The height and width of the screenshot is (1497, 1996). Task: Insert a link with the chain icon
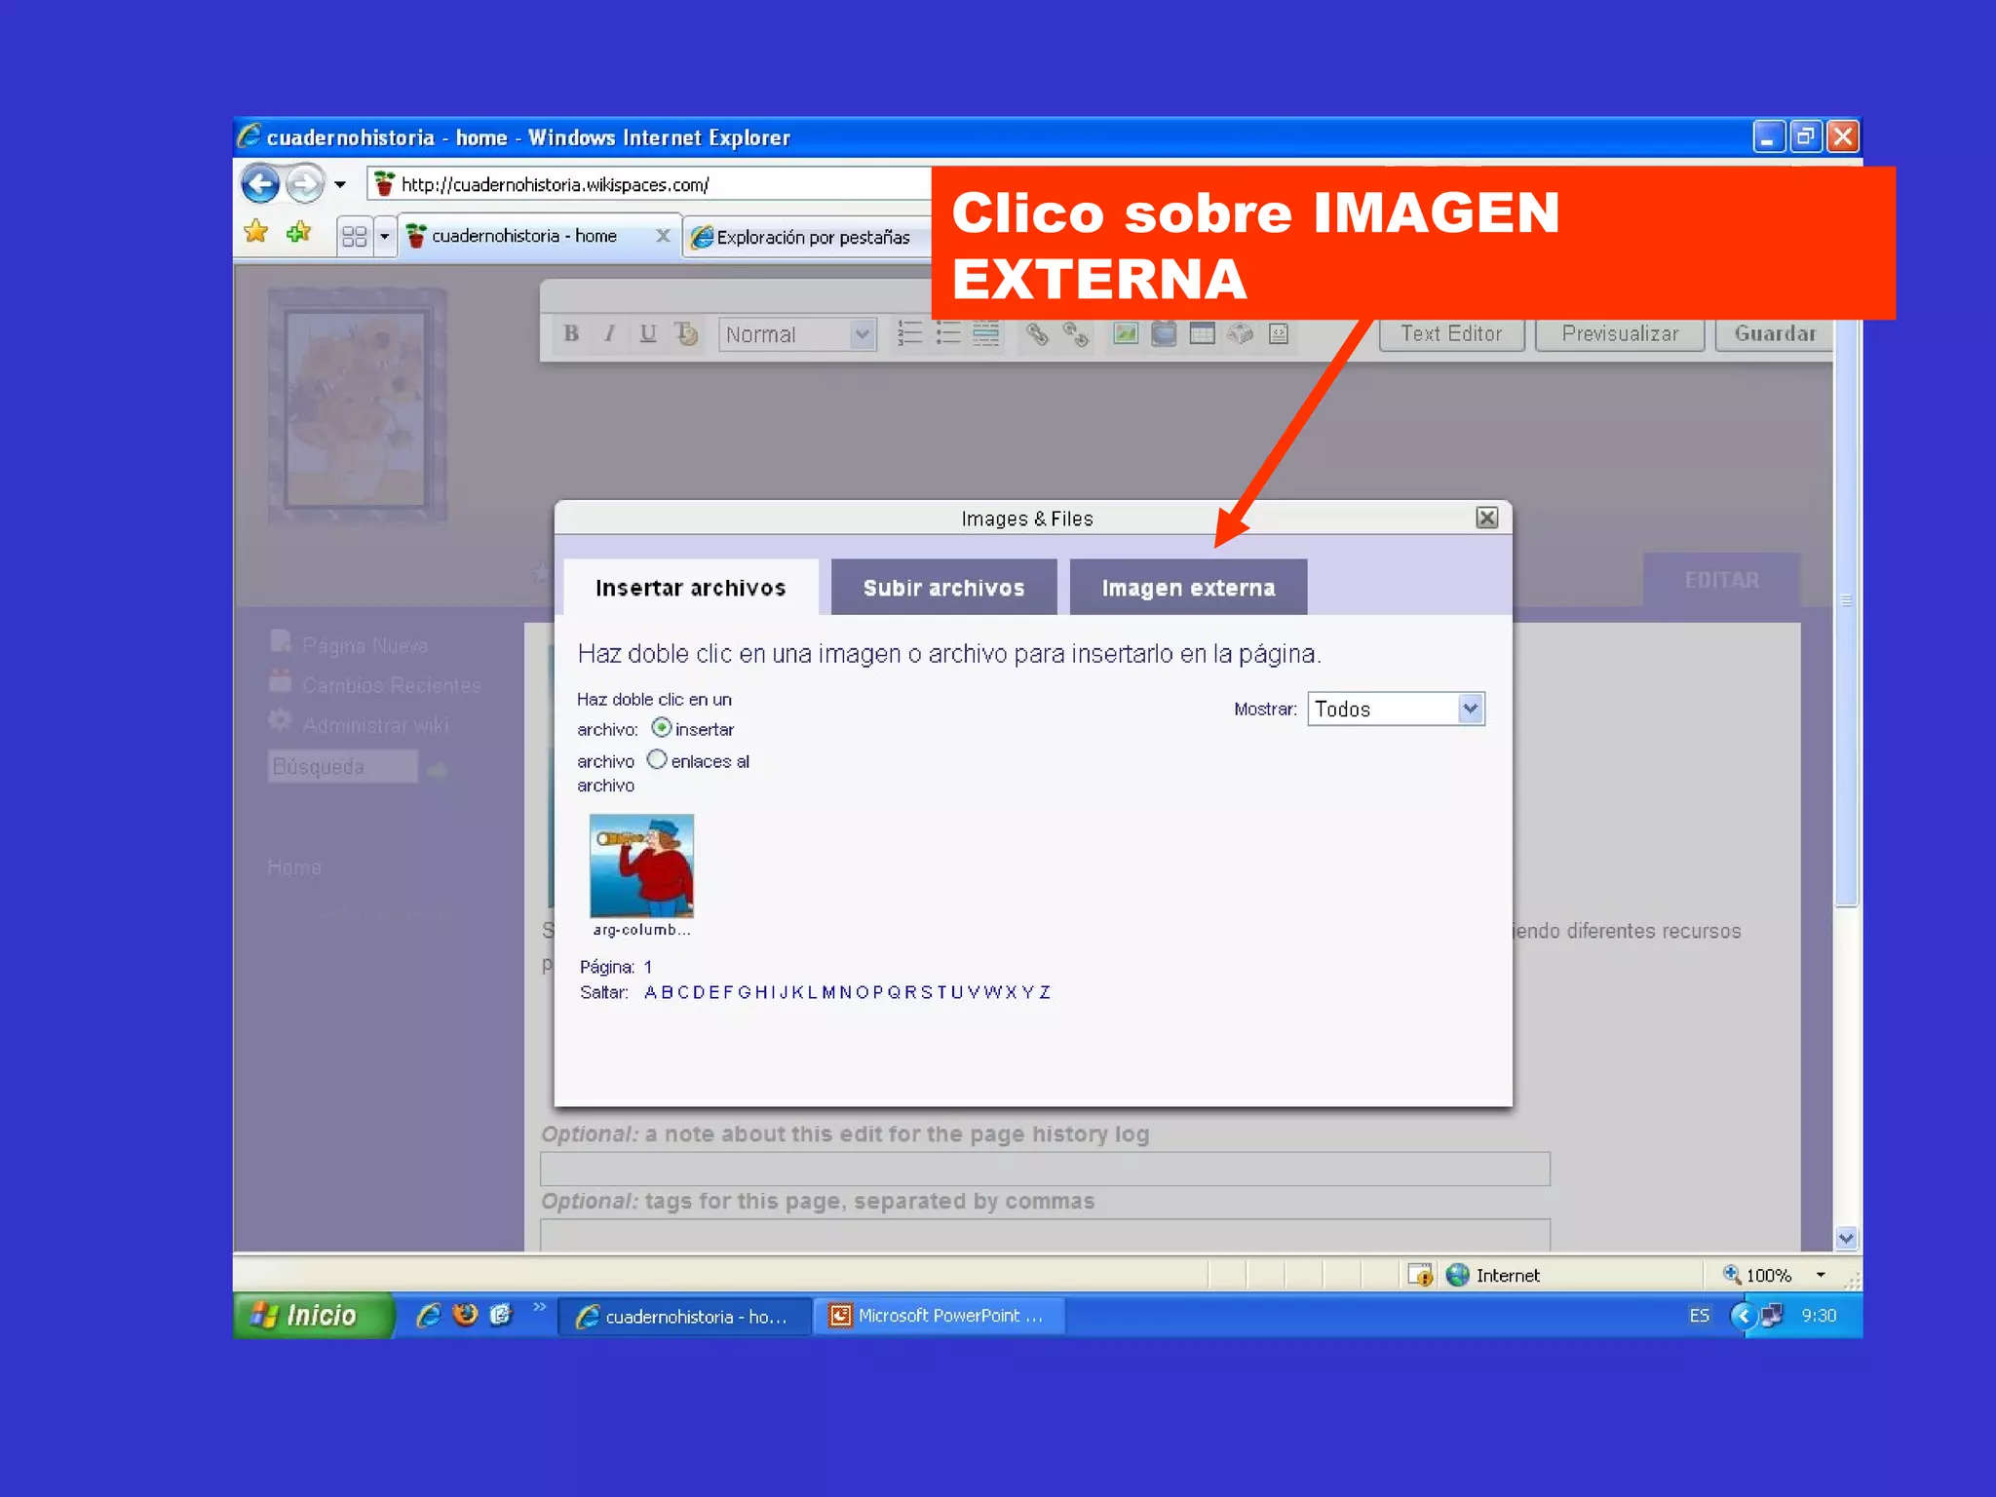tap(1037, 334)
